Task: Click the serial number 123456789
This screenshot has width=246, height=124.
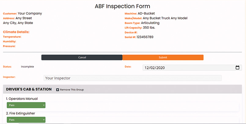Action: (x=145, y=37)
